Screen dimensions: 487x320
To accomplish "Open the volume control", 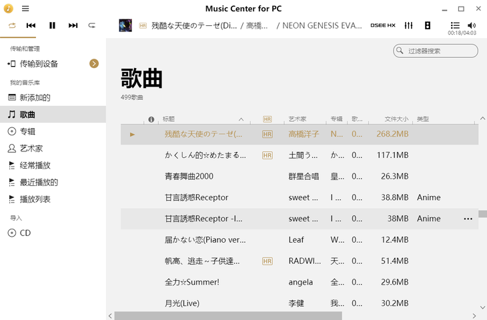I will coord(472,25).
